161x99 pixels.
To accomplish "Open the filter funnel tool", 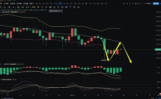I will [70, 7].
